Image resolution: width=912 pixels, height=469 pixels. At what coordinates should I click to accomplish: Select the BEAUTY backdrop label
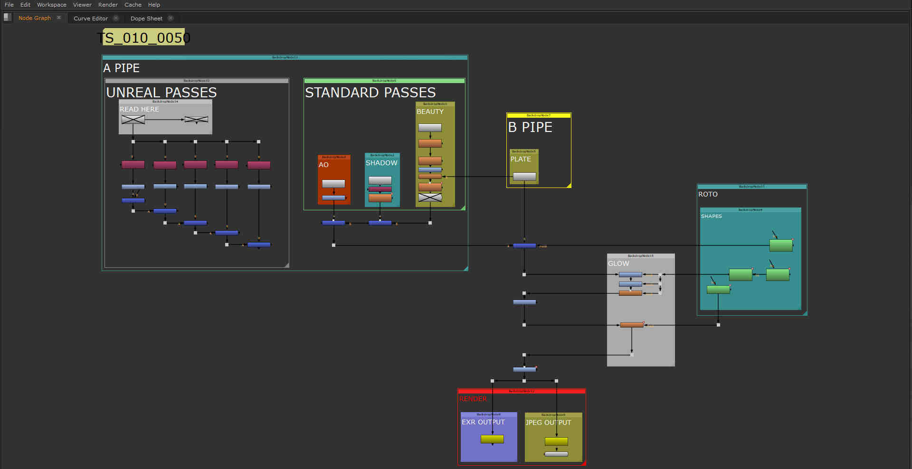point(430,112)
